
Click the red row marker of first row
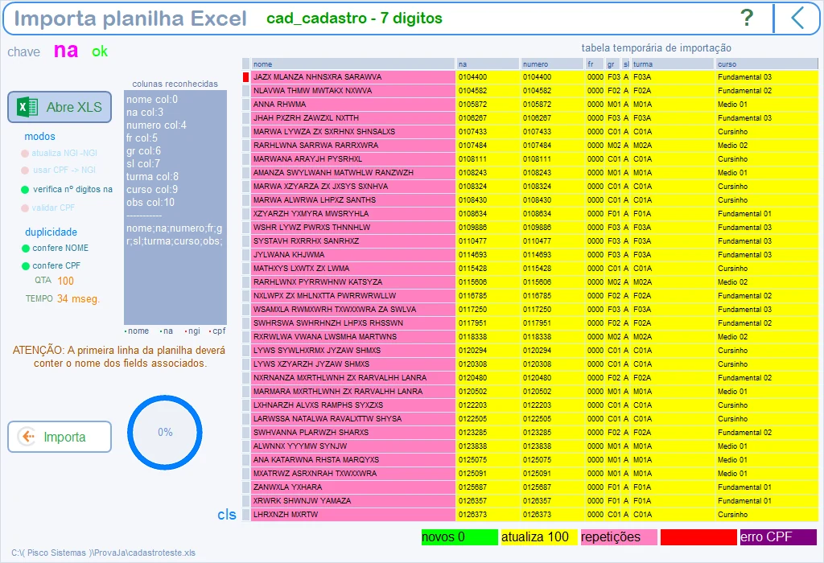point(245,76)
